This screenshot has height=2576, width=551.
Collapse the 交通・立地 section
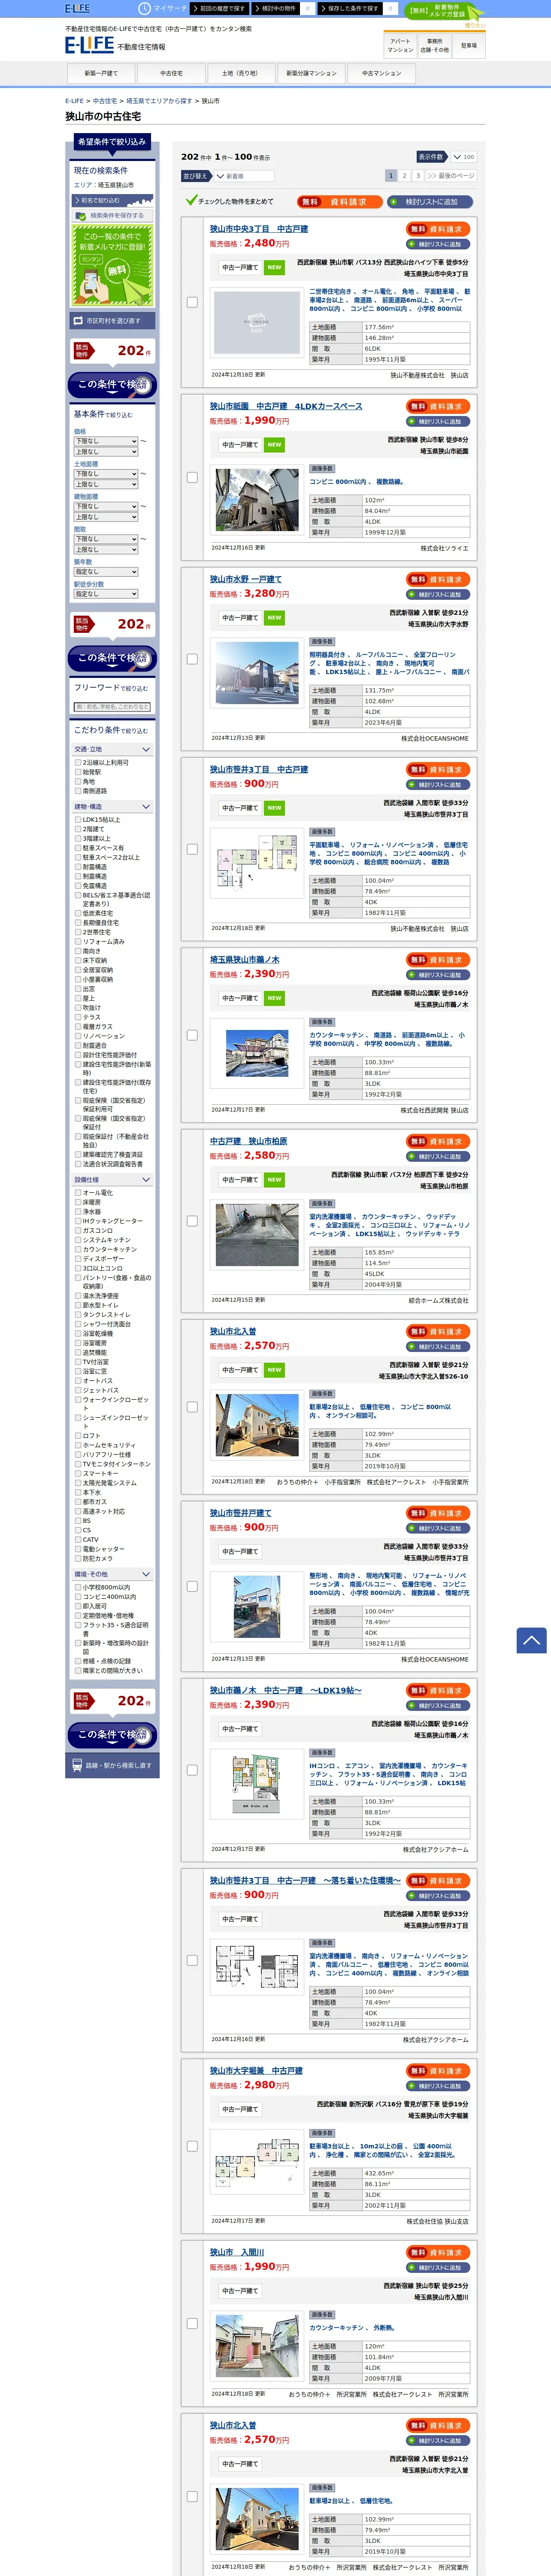point(111,749)
